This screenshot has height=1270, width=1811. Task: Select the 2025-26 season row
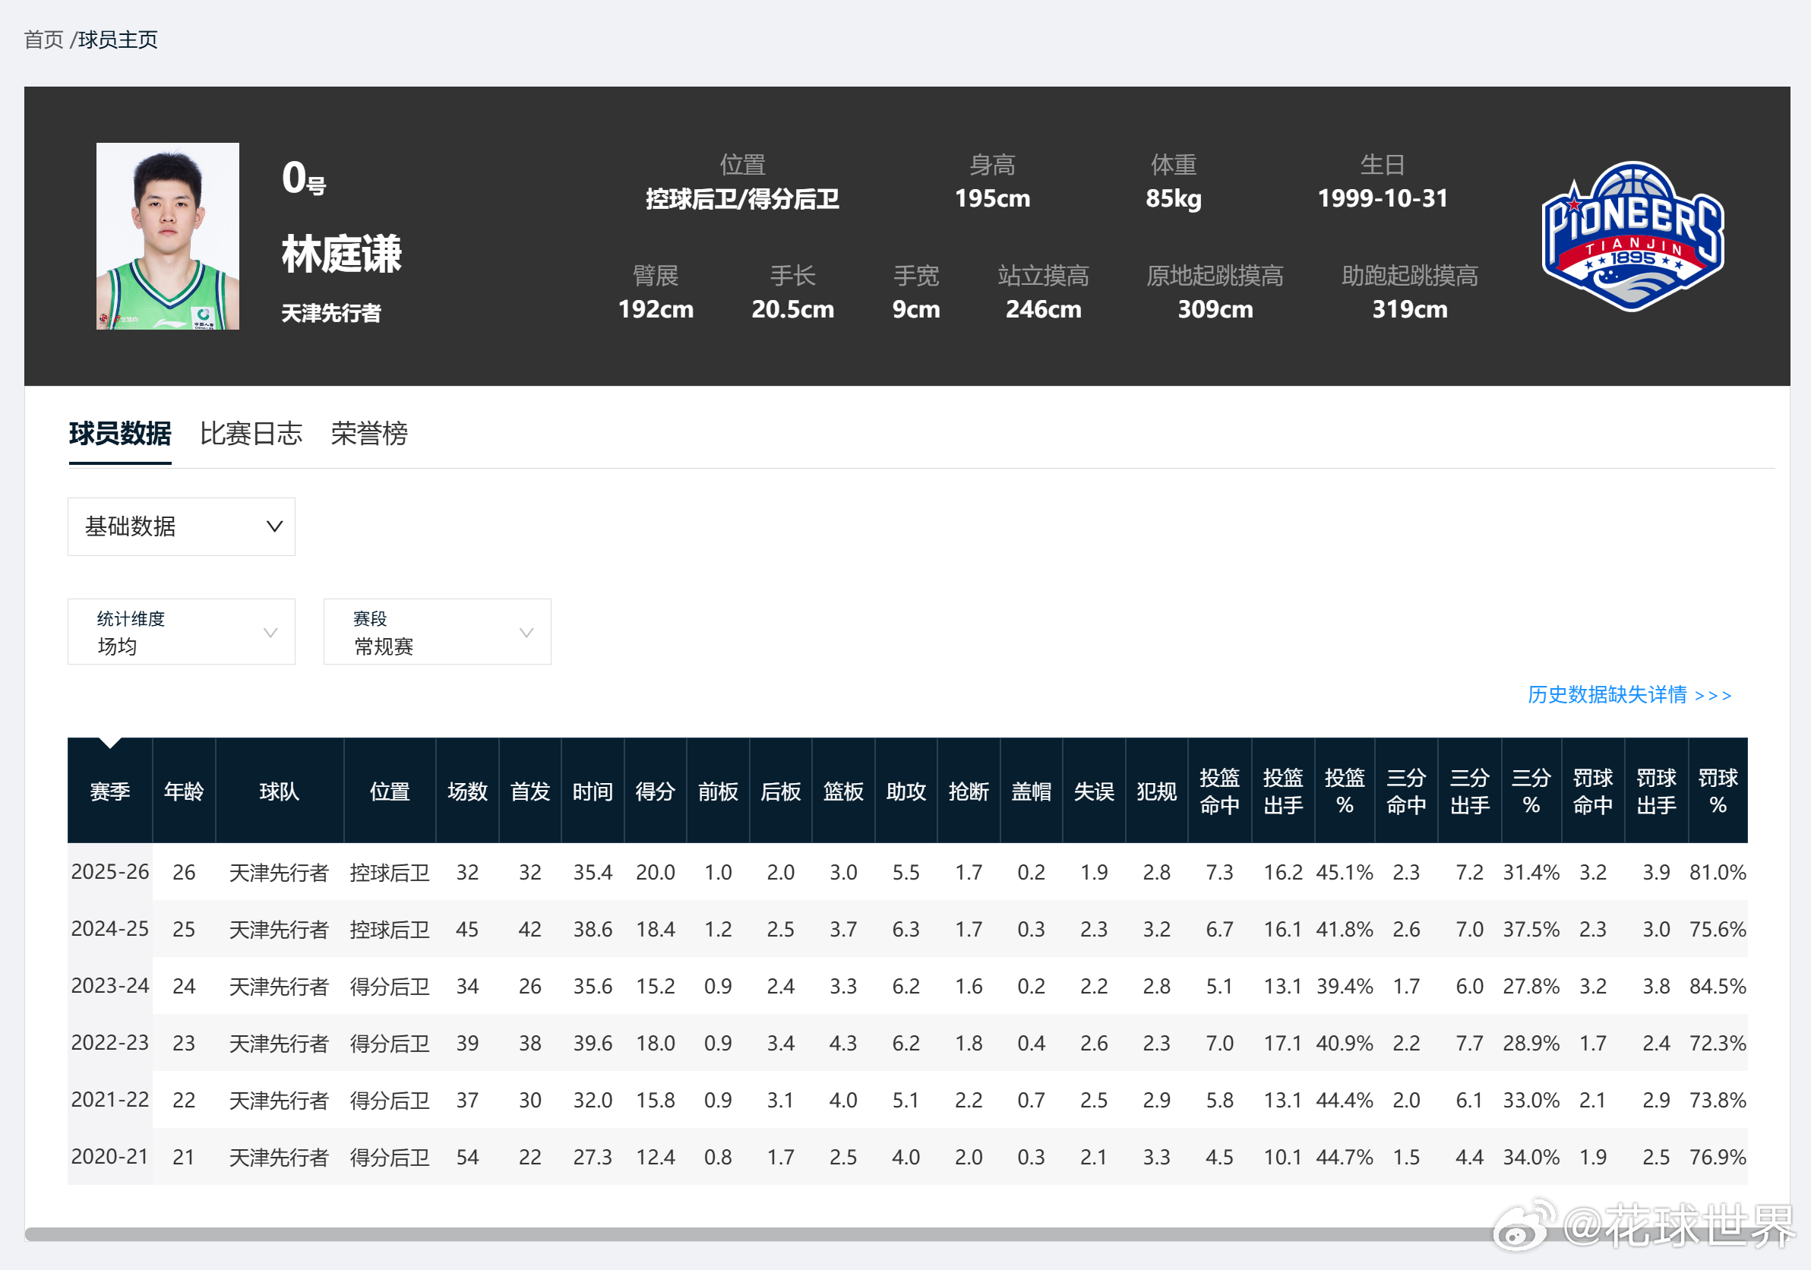tap(109, 872)
